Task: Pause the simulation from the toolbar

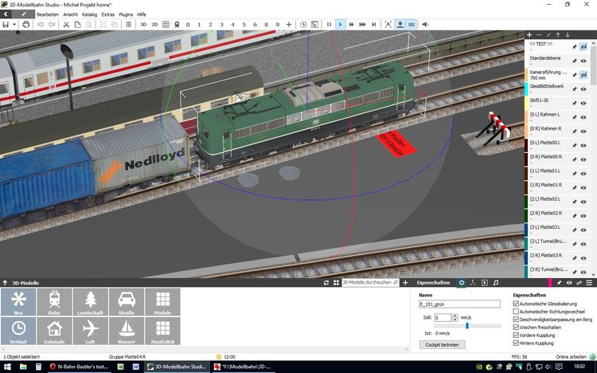Action: point(328,25)
